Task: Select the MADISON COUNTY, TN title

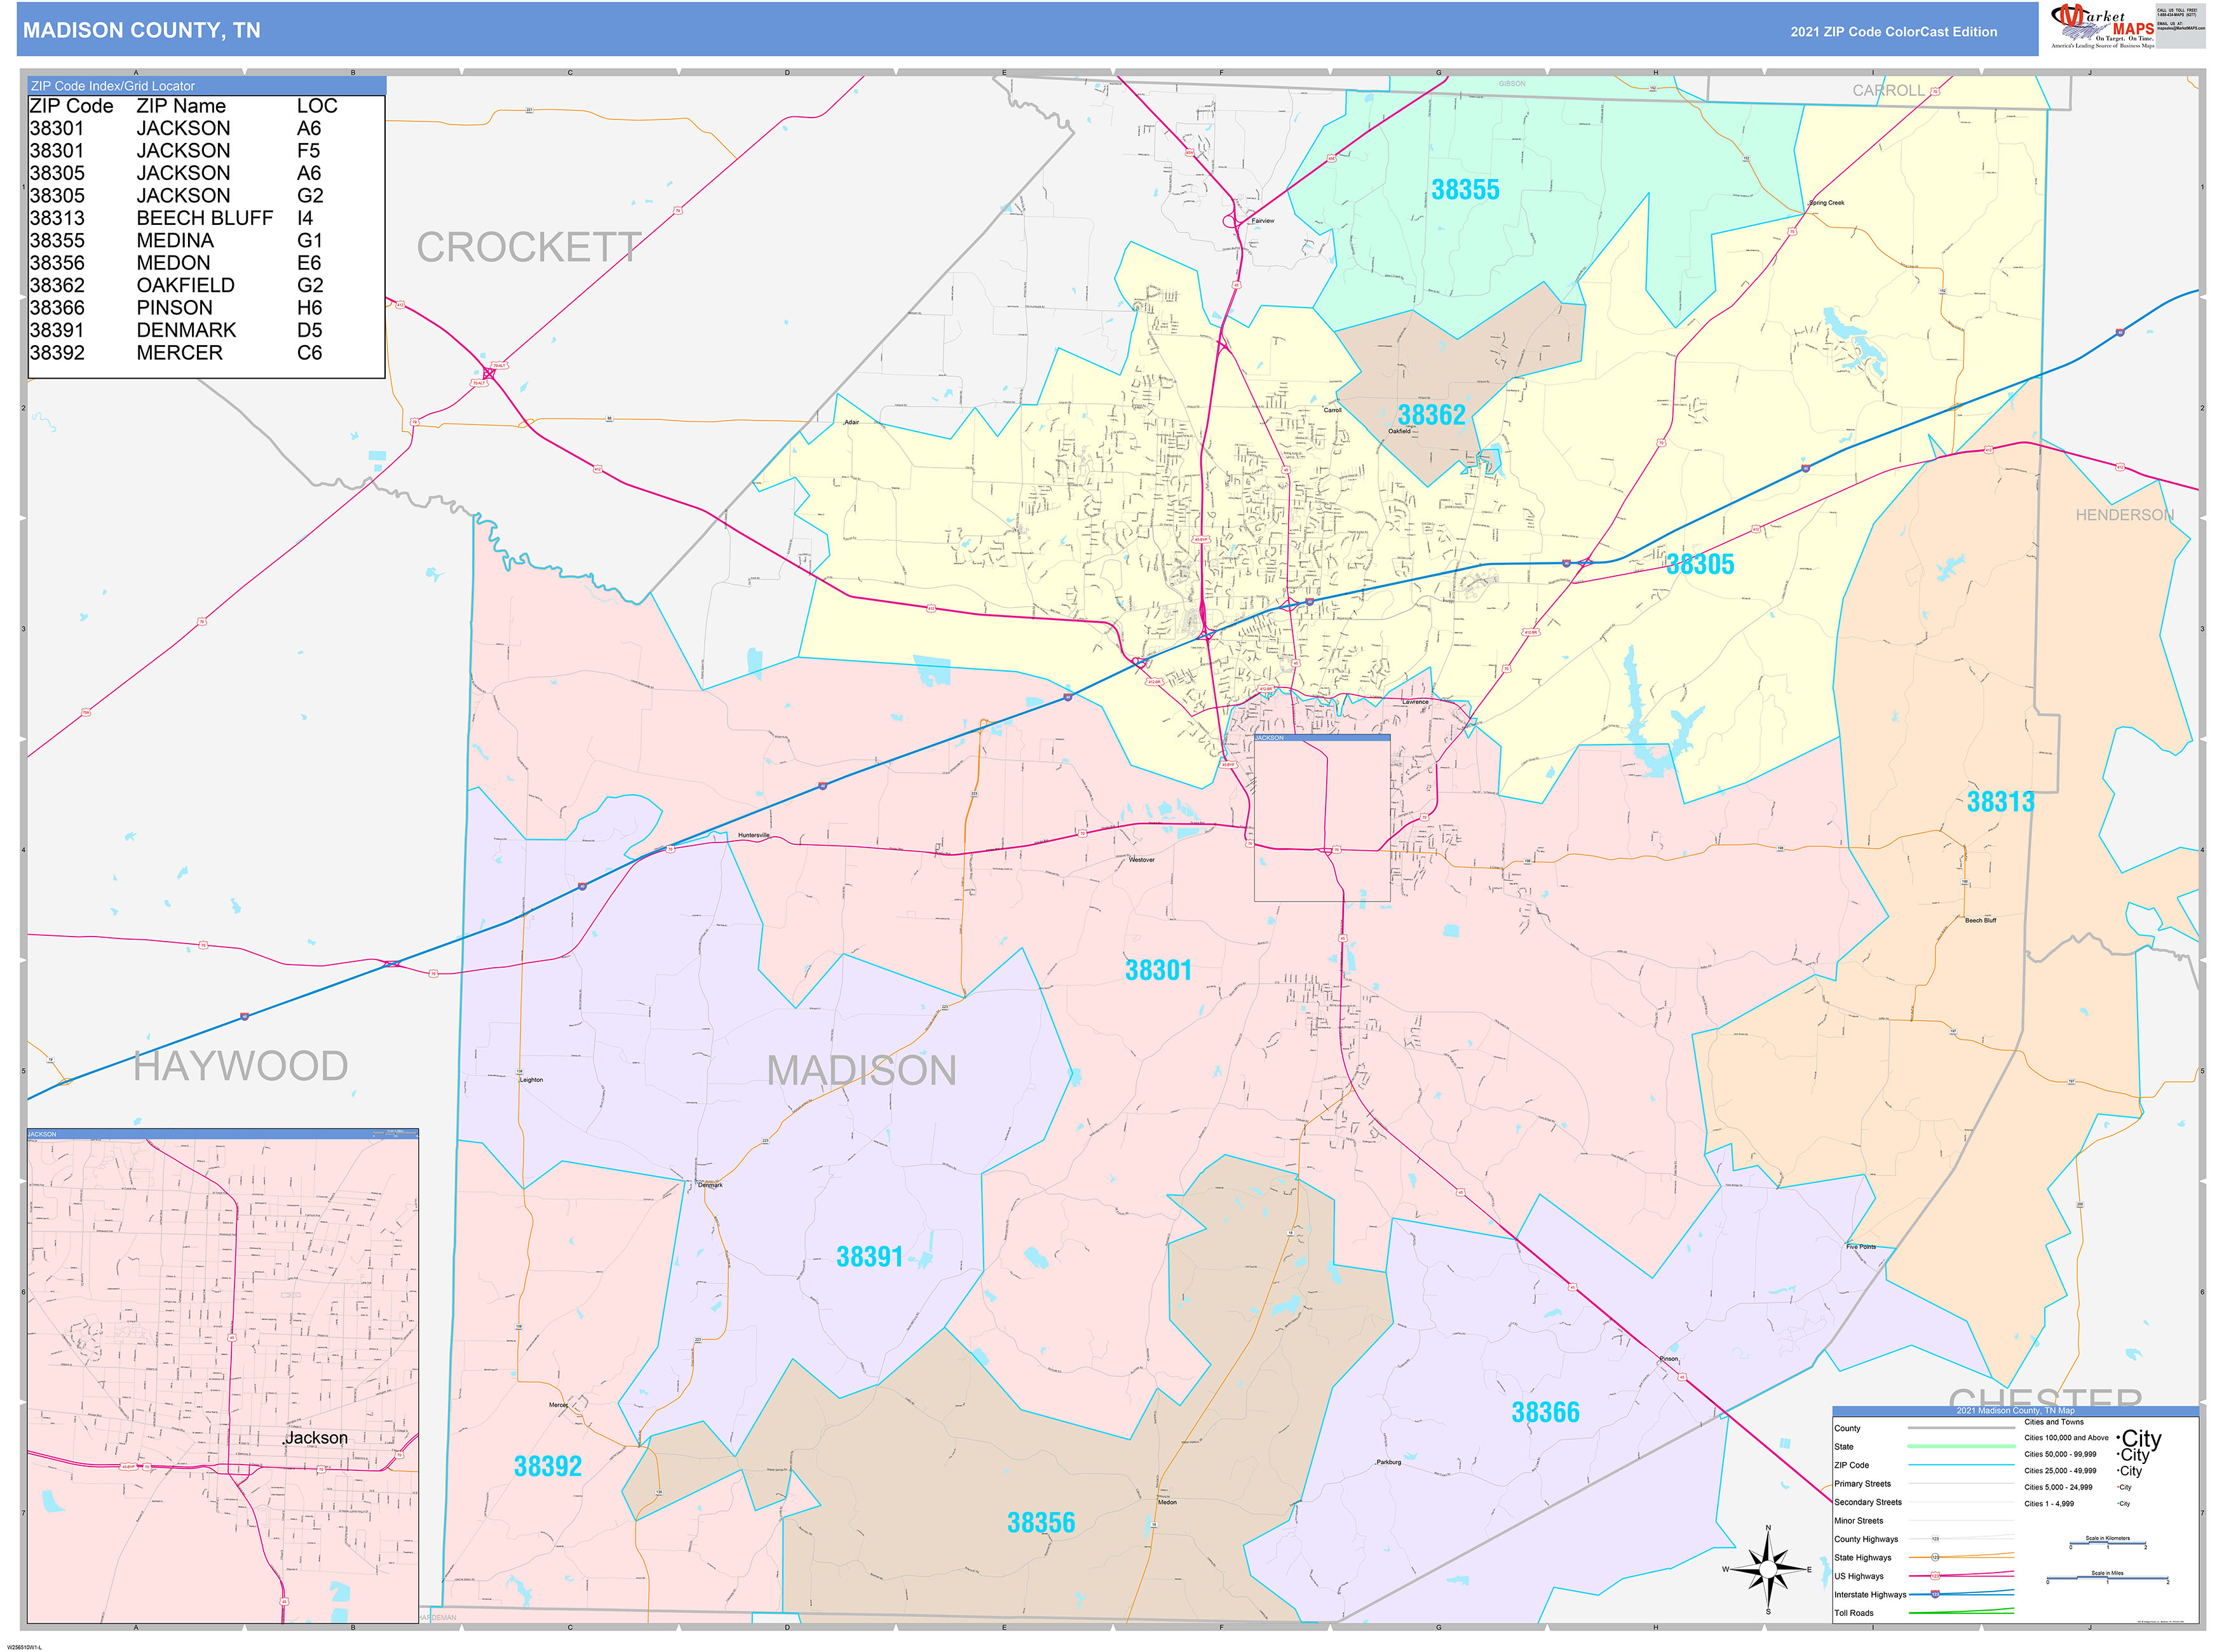Action: (x=140, y=31)
